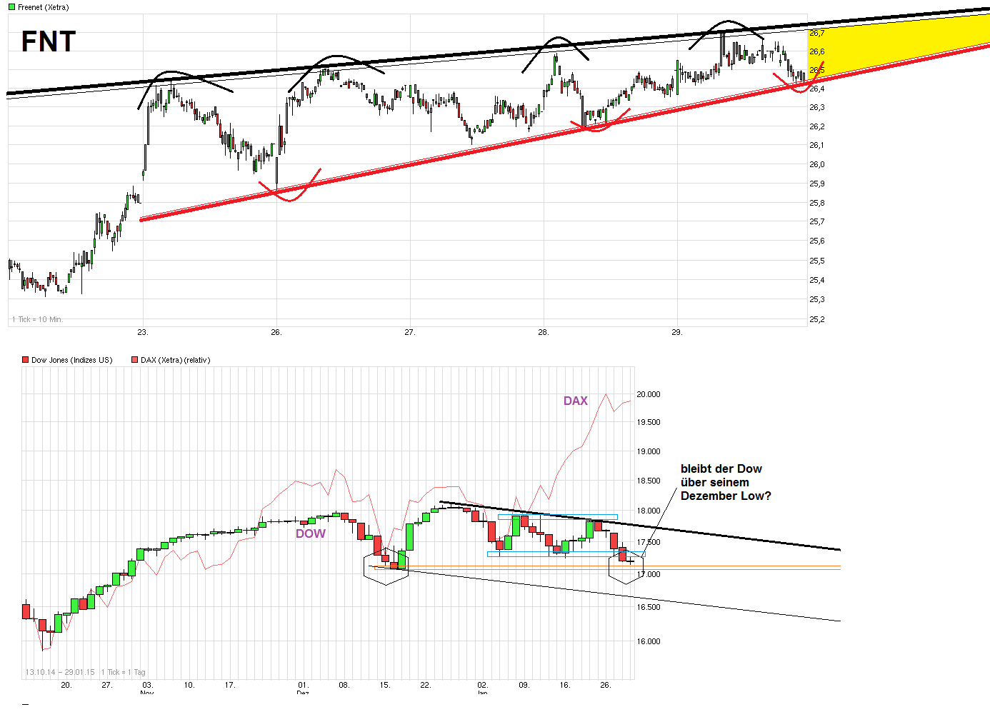Click the 26,6 price axis label

click(x=817, y=51)
